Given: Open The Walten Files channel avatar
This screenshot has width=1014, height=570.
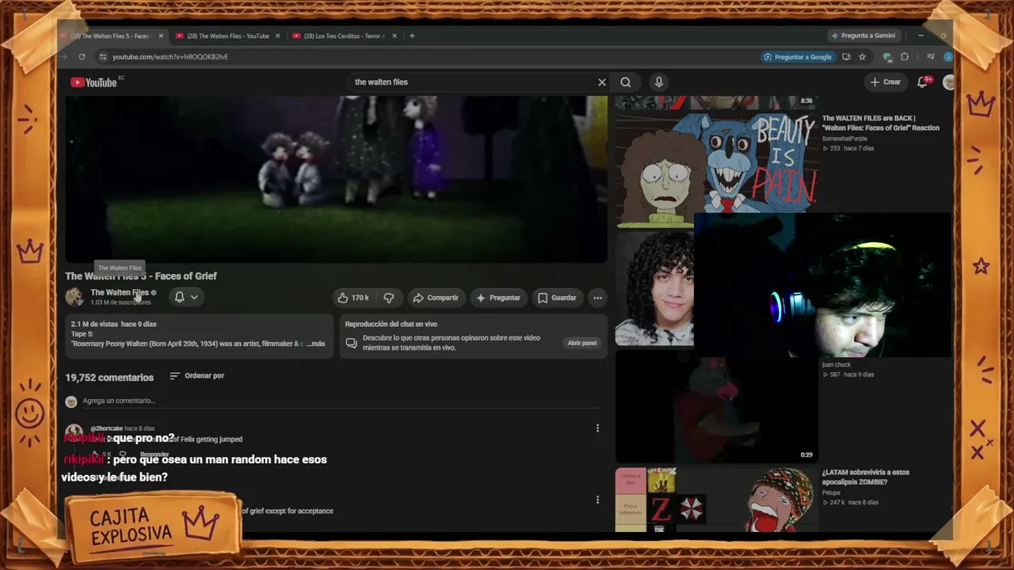Looking at the screenshot, I should pos(74,297).
